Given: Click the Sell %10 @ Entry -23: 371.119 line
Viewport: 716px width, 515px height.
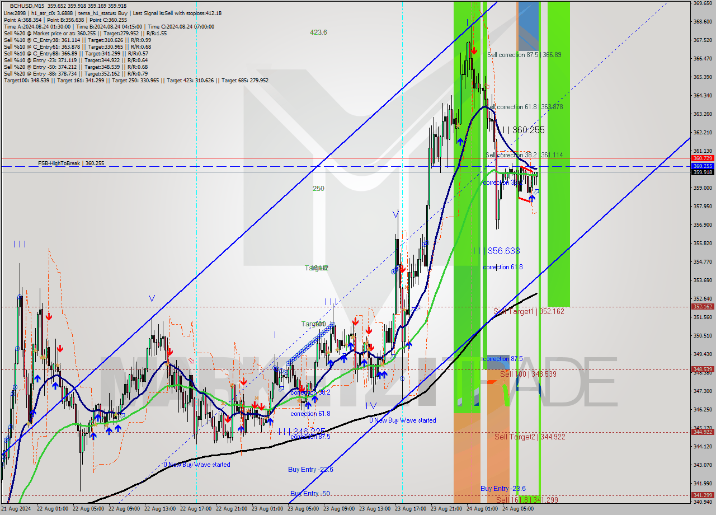Looking at the screenshot, I should [x=76, y=60].
